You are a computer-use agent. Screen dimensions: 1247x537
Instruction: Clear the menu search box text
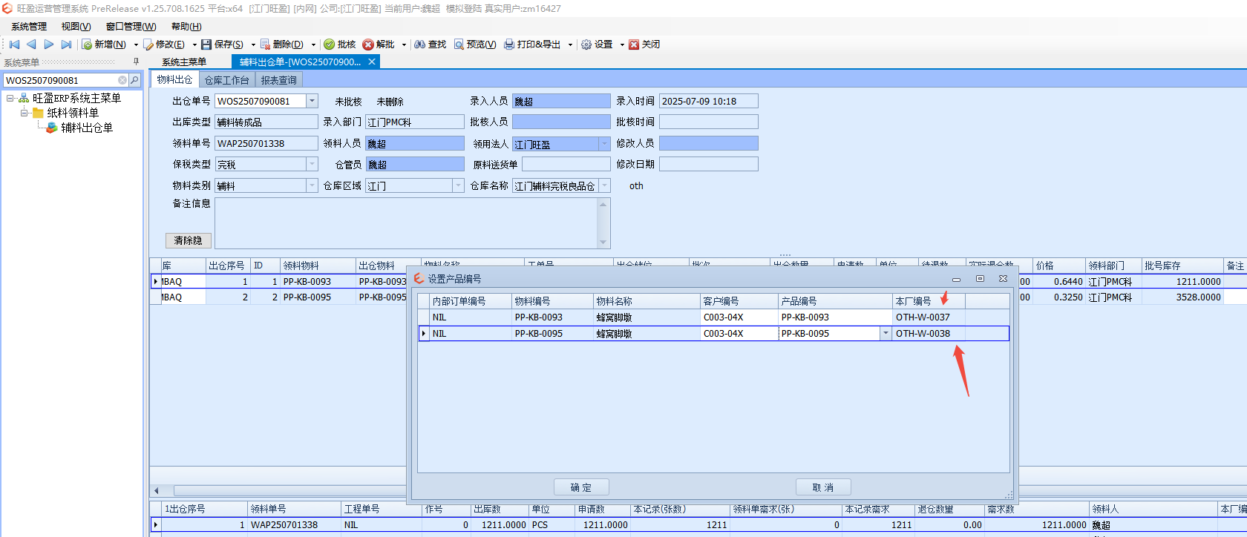122,80
